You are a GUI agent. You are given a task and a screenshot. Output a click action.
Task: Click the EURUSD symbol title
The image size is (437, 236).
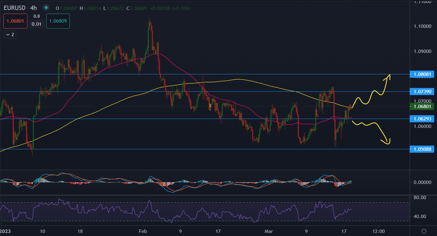[x=15, y=8]
